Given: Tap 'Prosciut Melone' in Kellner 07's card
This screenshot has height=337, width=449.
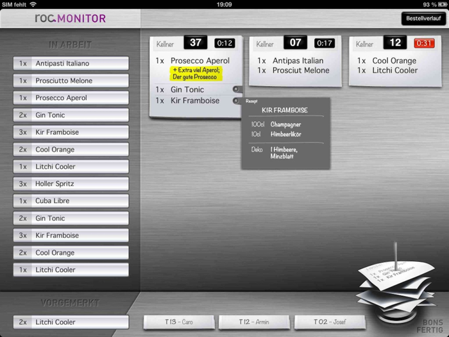Looking at the screenshot, I should [301, 71].
